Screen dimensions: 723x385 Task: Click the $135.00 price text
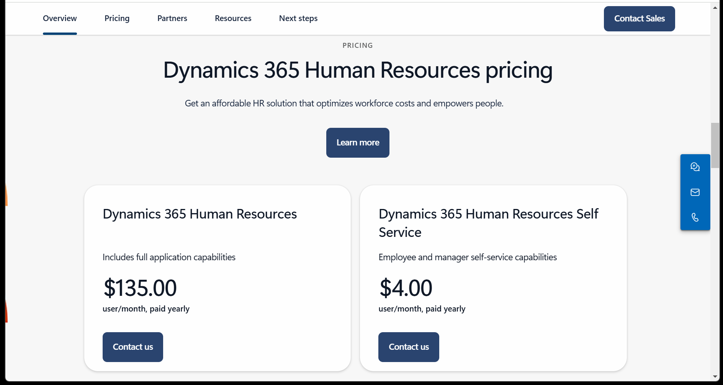tap(140, 288)
